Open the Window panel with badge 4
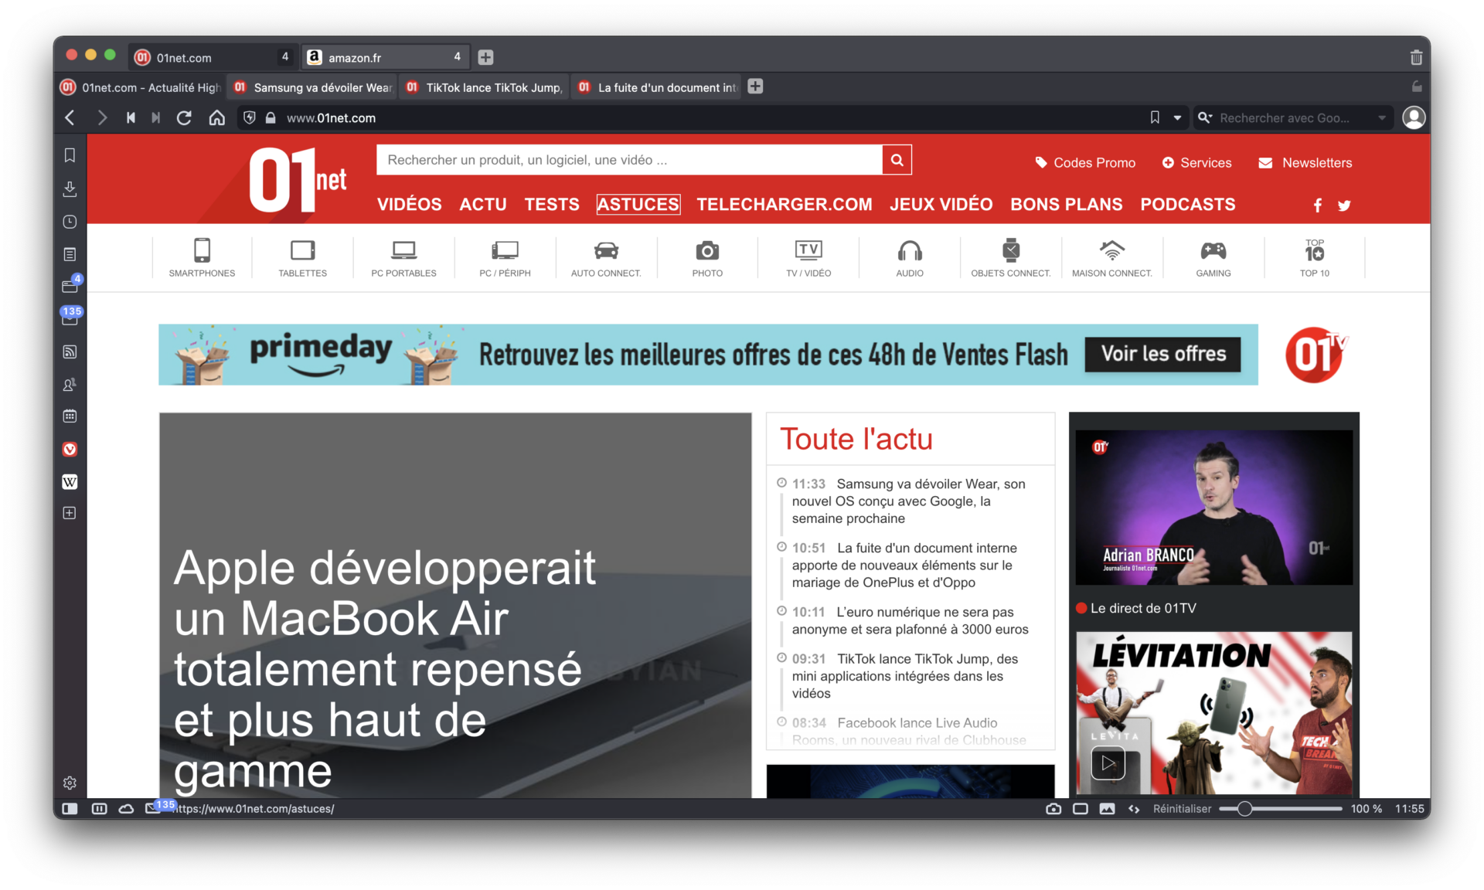 point(70,286)
